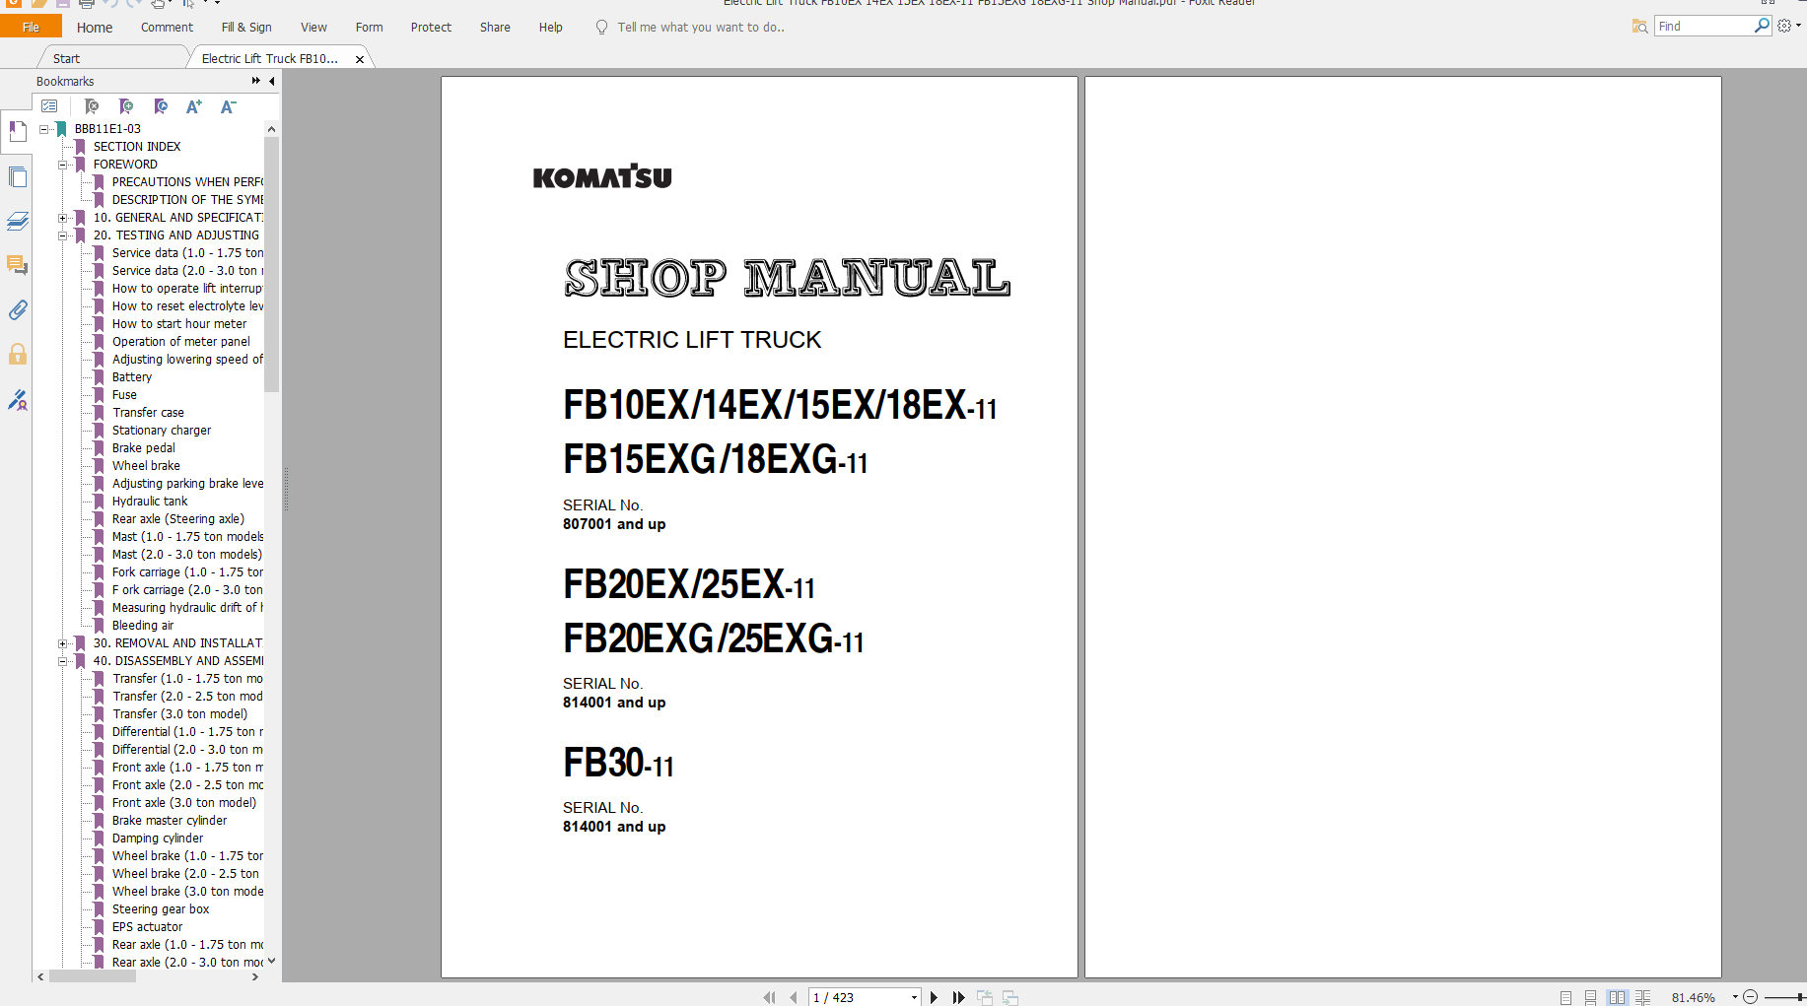
Task: Click the add new bookmark icon
Action: pyautogui.click(x=126, y=106)
